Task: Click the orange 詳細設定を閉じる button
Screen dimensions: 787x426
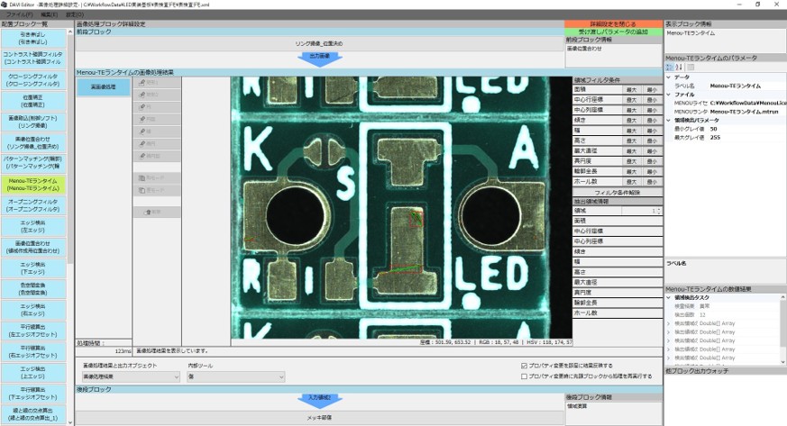Action: [x=613, y=23]
